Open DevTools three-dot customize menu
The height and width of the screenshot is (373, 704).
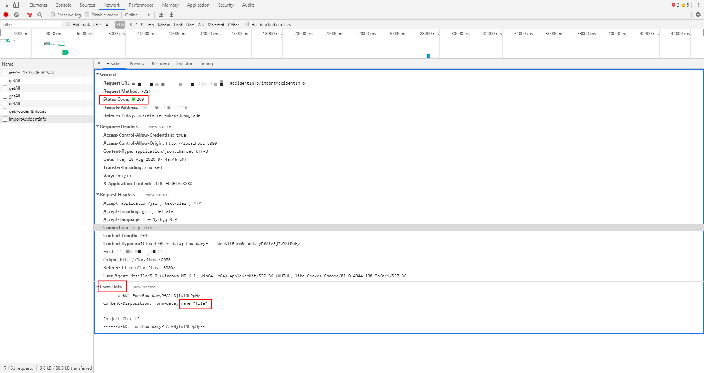[x=698, y=5]
